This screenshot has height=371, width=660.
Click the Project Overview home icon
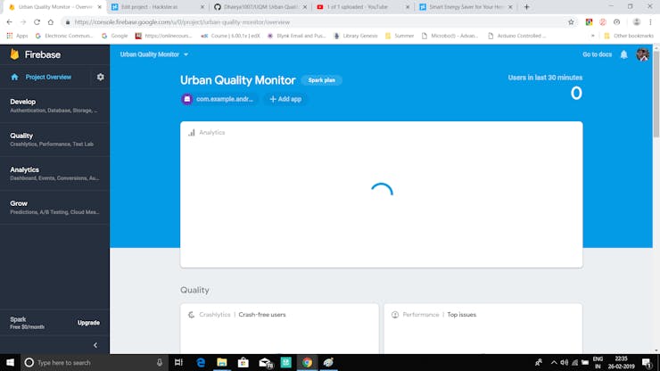pyautogui.click(x=15, y=77)
